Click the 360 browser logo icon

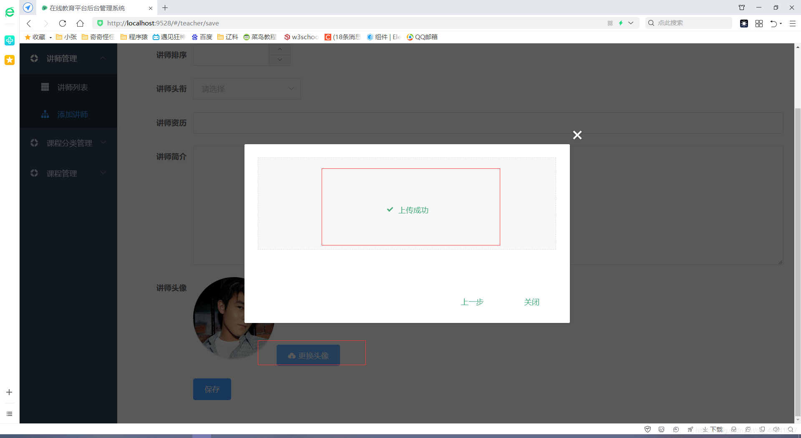pos(10,13)
